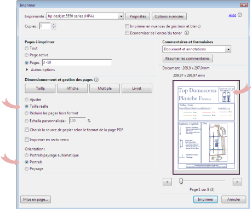Switch to the Taille tab button
The height and width of the screenshot is (209, 252).
40,89
